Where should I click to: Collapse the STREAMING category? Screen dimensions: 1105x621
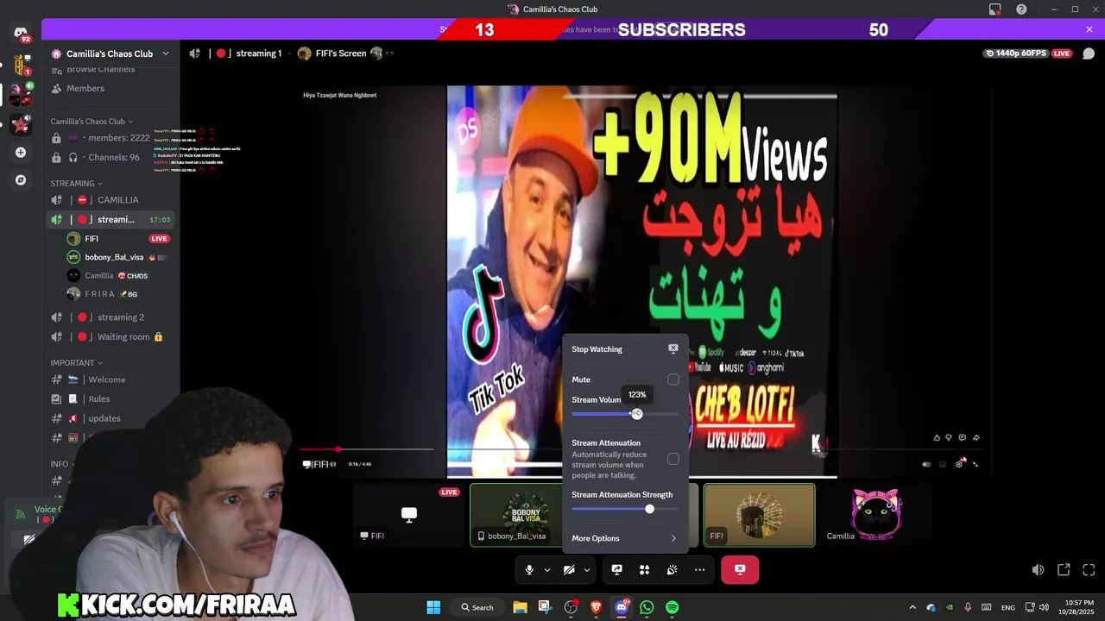(x=76, y=184)
